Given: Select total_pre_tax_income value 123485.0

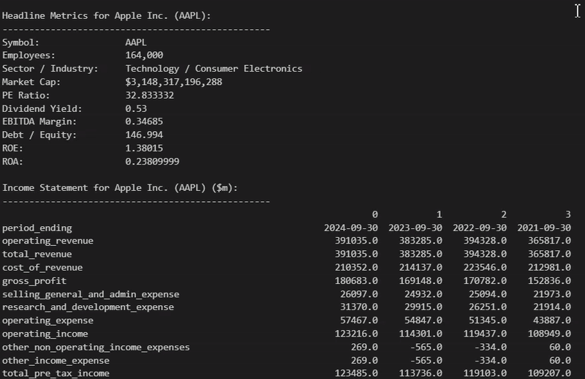Looking at the screenshot, I should (x=356, y=373).
